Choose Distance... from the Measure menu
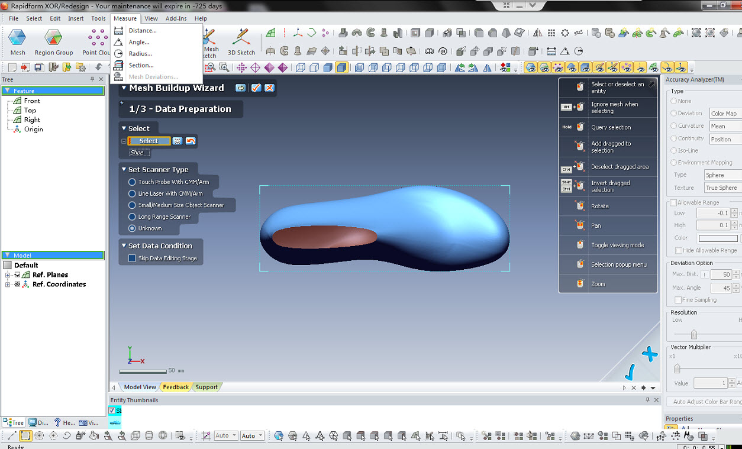742x449 pixels. (143, 31)
